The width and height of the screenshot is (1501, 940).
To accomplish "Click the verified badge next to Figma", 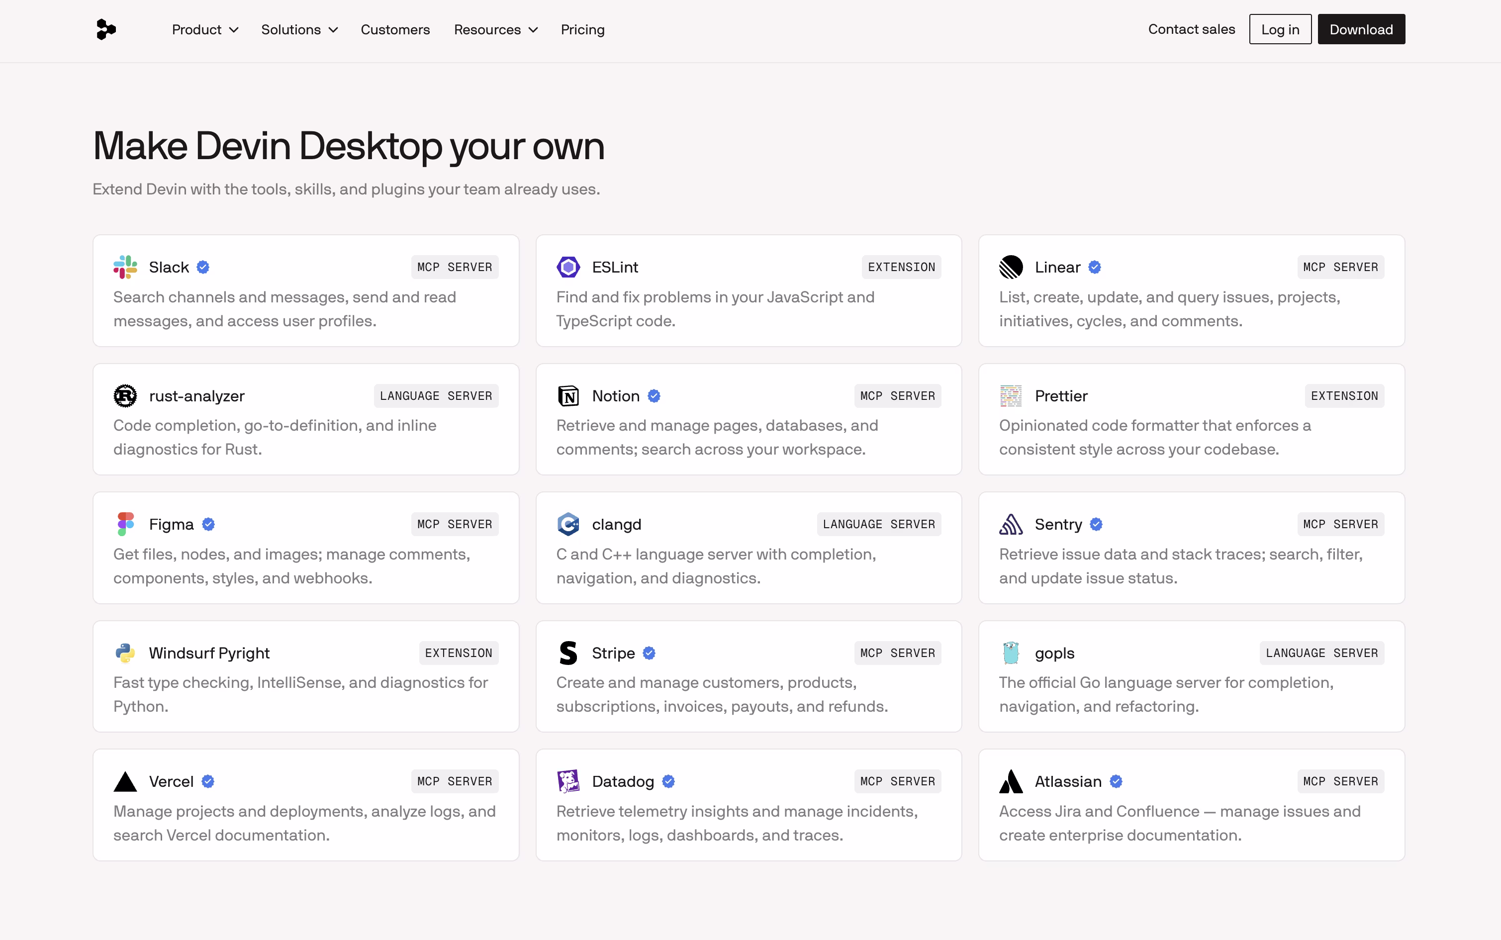I will 208,524.
